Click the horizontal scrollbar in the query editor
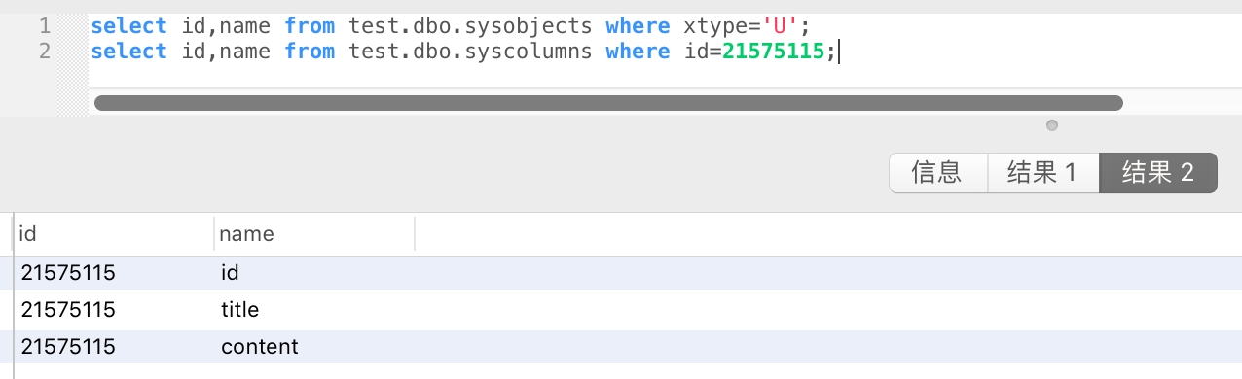1242x379 pixels. coord(608,103)
